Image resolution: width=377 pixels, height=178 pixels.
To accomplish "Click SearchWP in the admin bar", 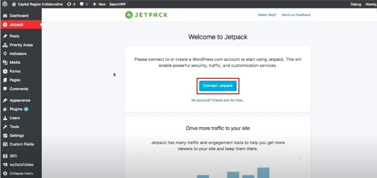I will pos(117,4).
